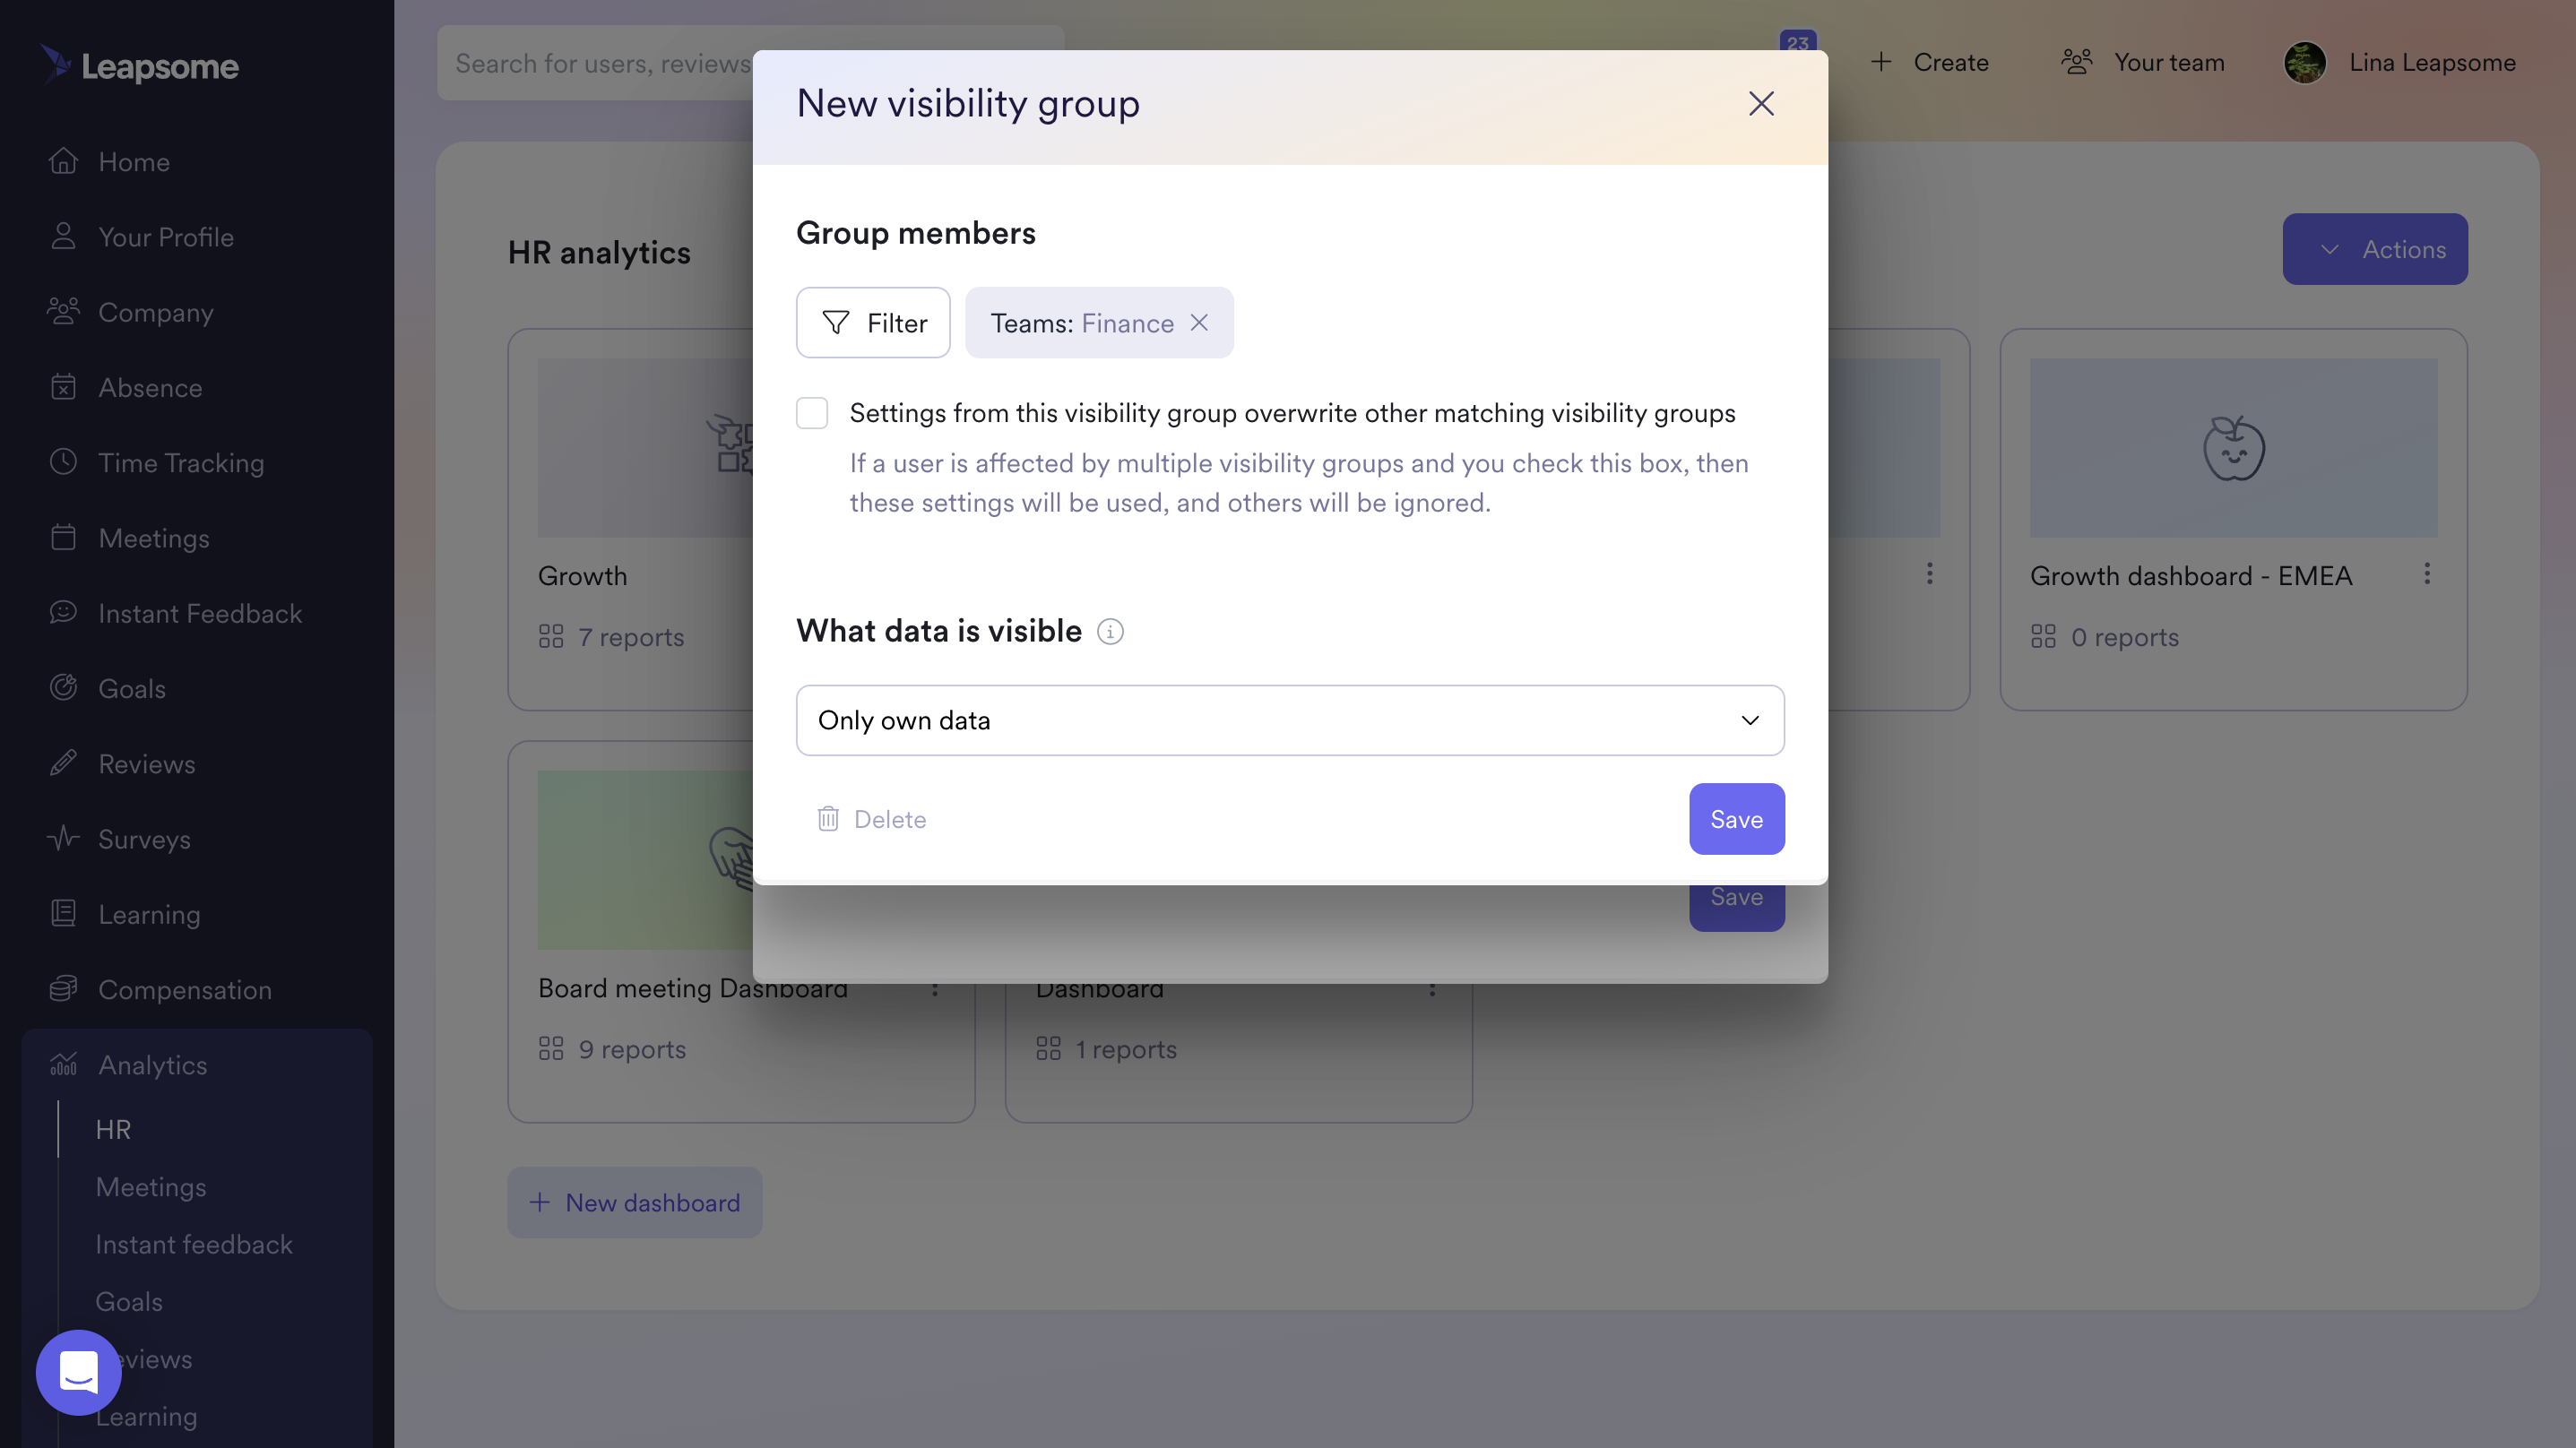Open options for the dashboard card partly hidden right of dialog

click(1929, 574)
